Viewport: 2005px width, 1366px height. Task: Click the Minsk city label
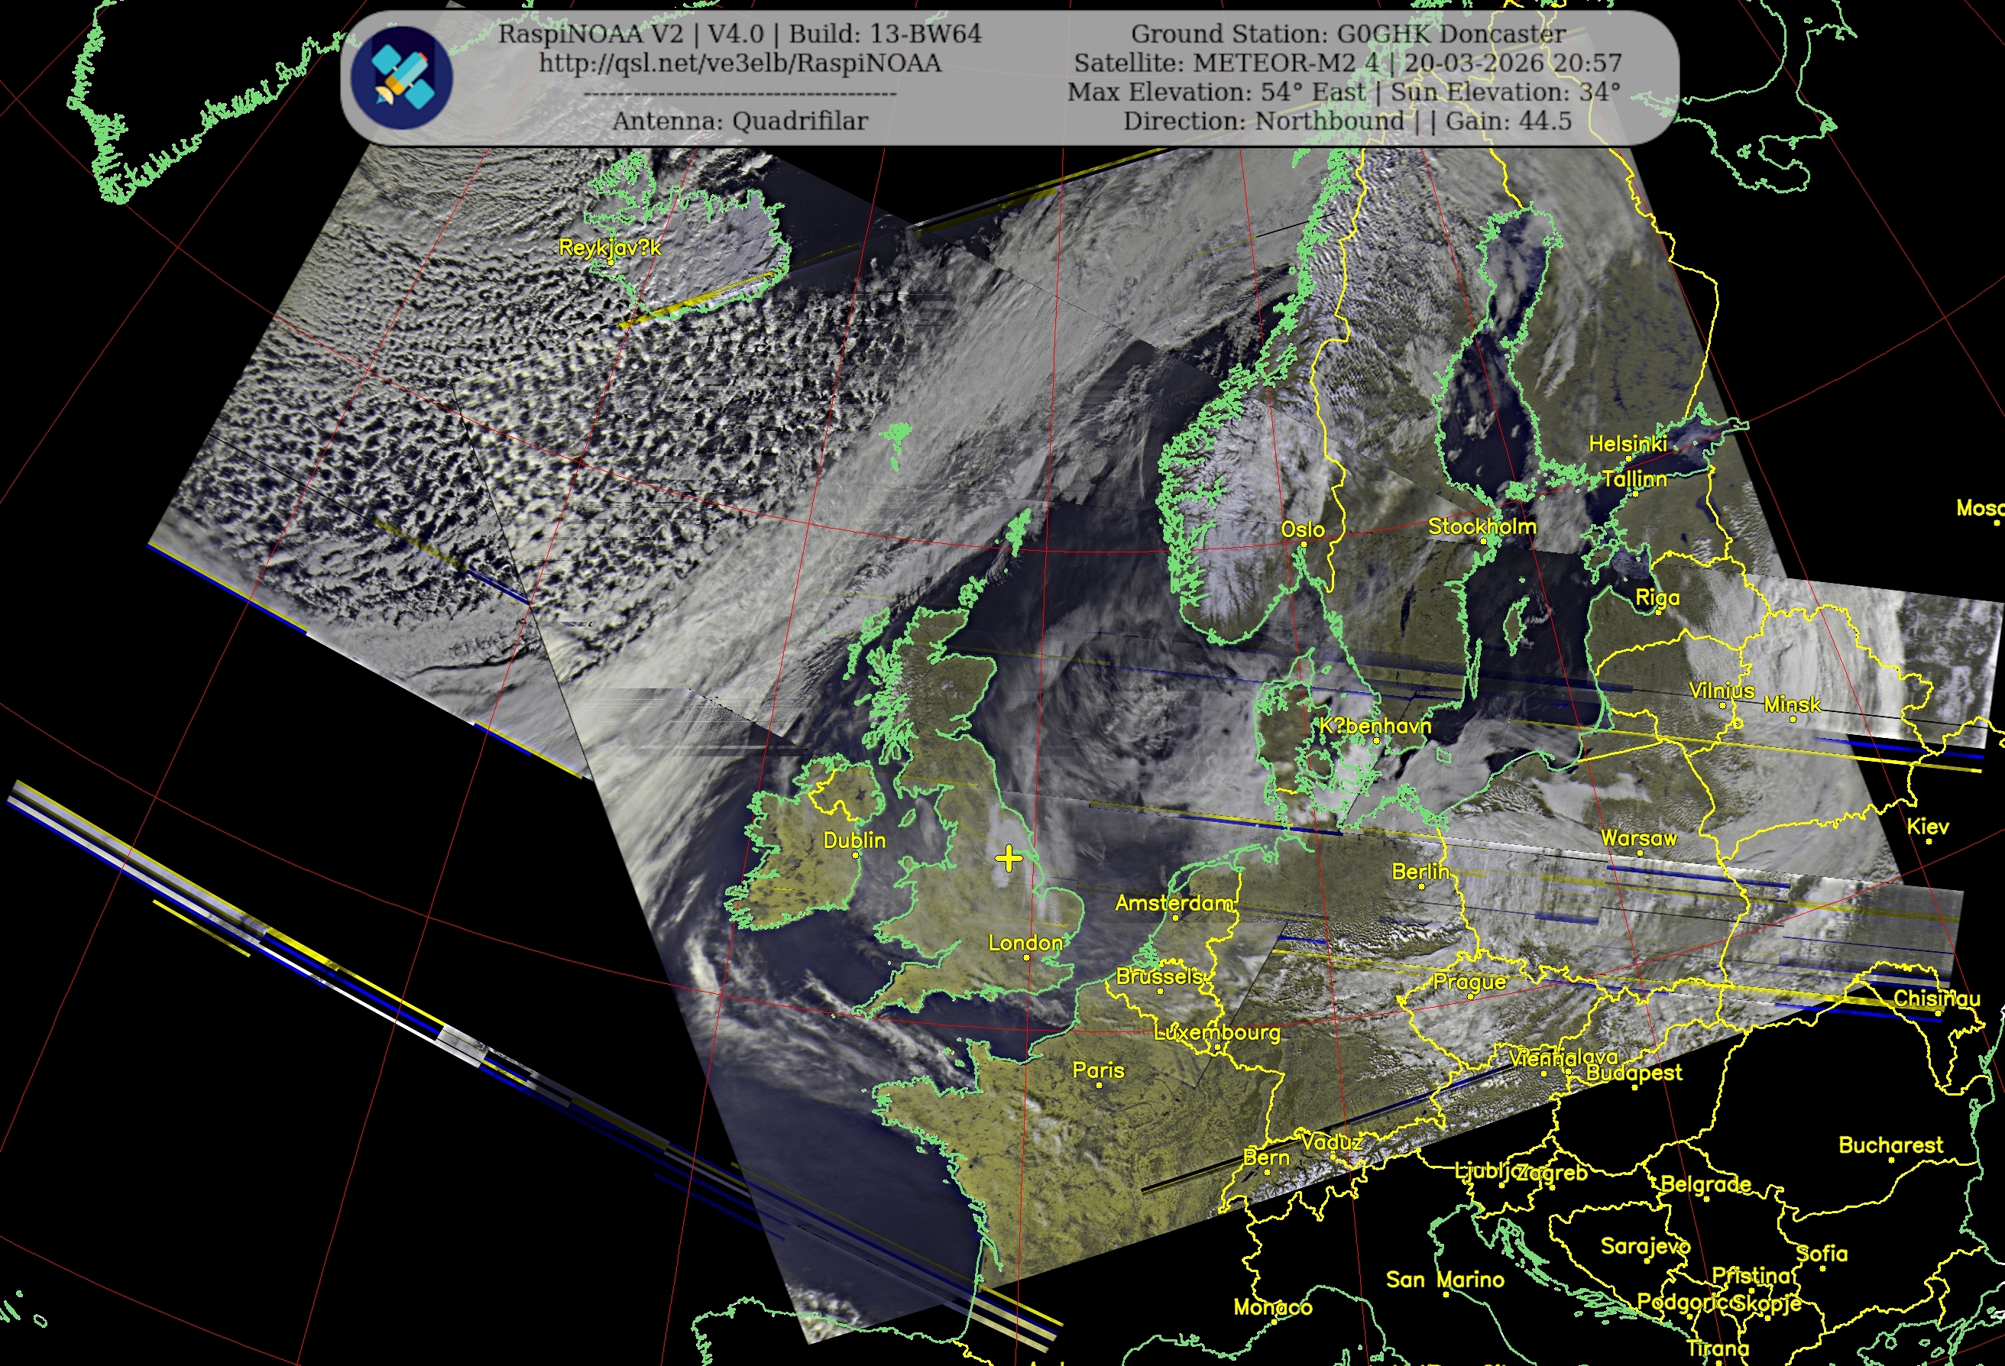click(1791, 704)
